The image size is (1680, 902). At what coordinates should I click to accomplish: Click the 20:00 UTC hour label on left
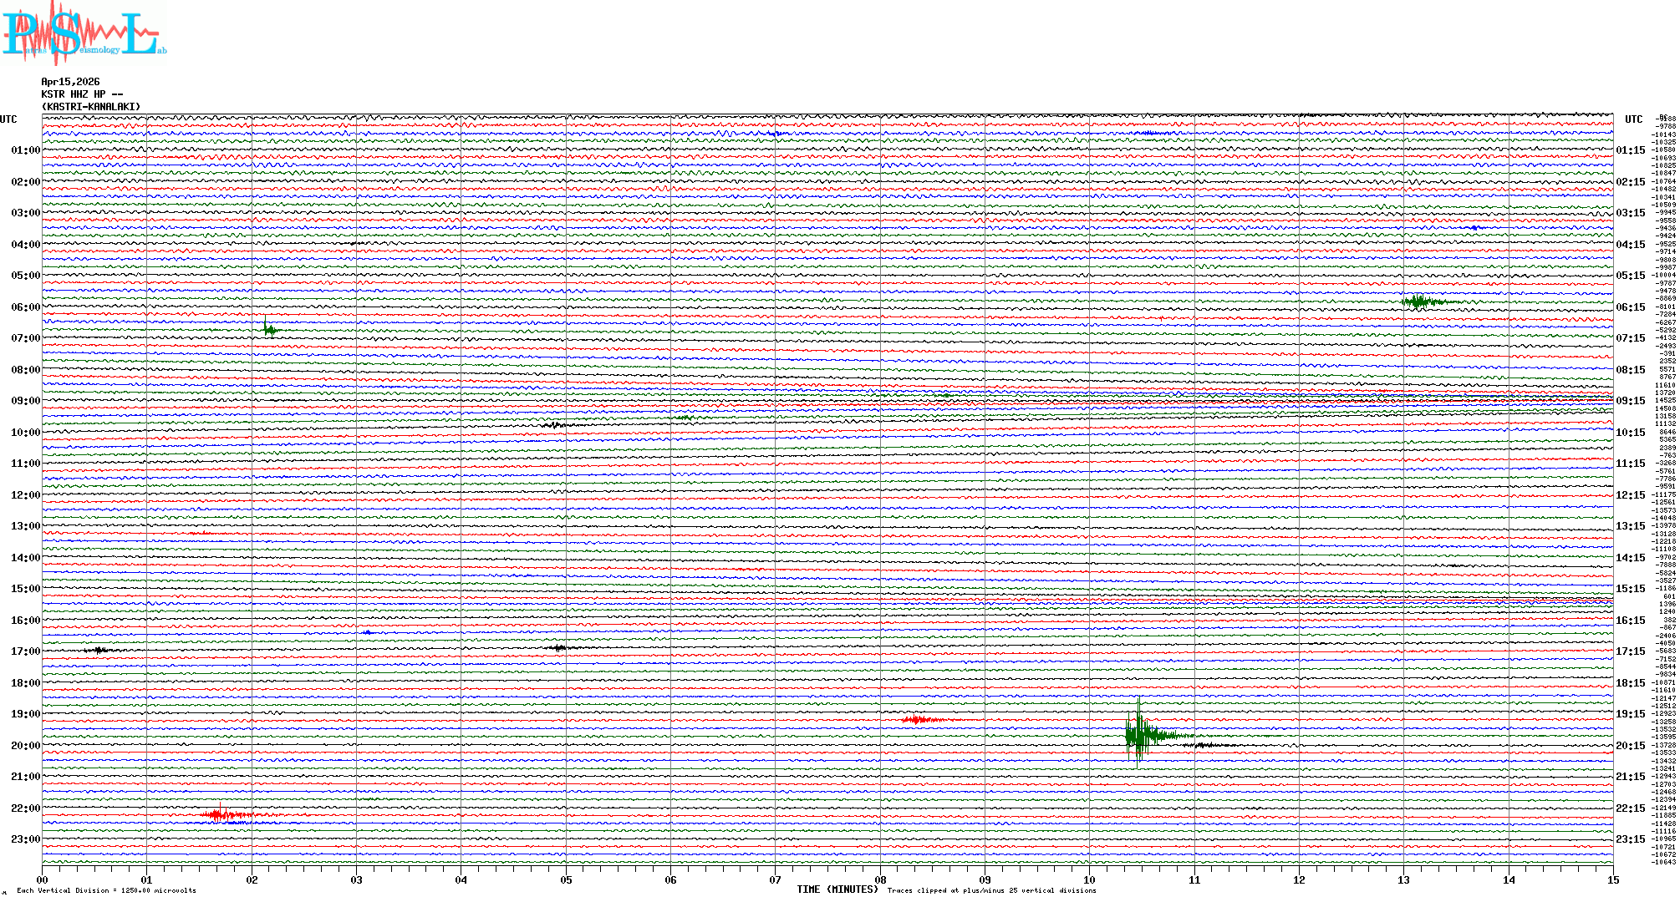[25, 746]
